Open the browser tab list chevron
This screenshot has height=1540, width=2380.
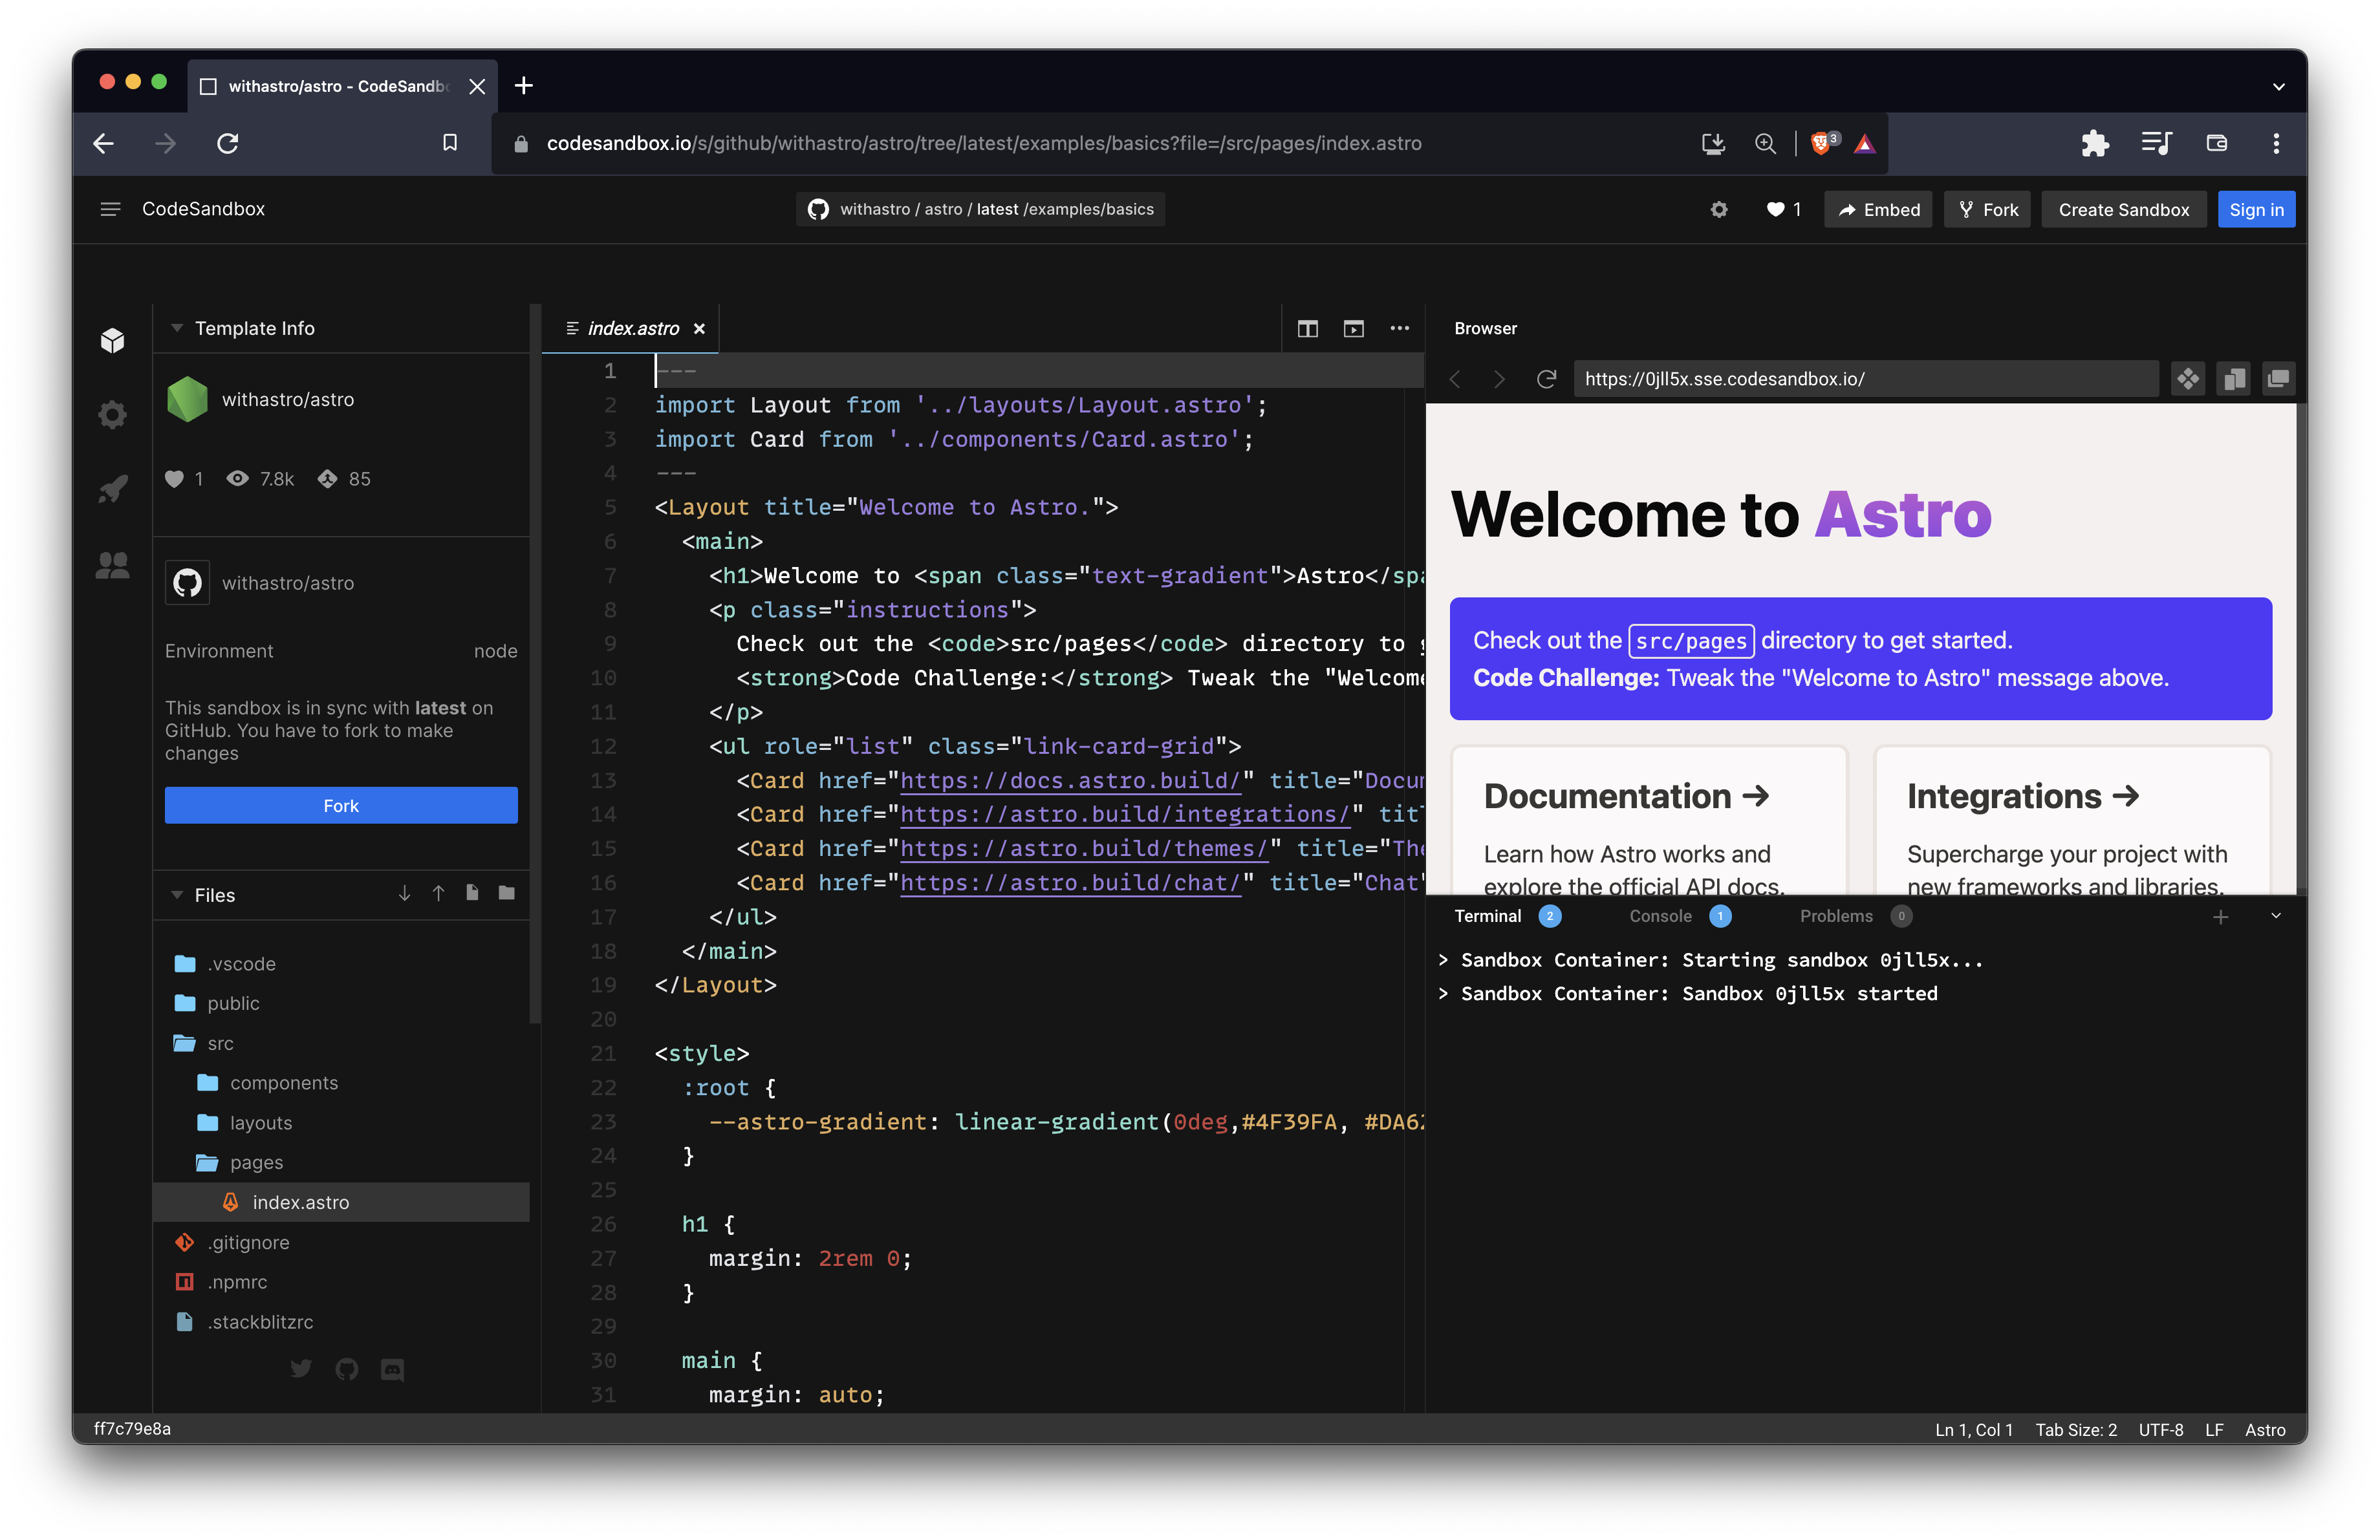click(x=2279, y=87)
